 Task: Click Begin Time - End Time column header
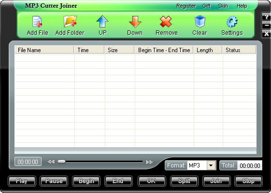point(164,50)
